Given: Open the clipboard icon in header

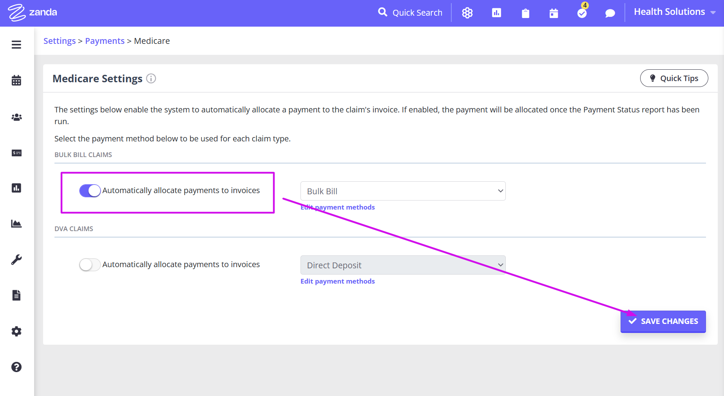Looking at the screenshot, I should [x=525, y=13].
